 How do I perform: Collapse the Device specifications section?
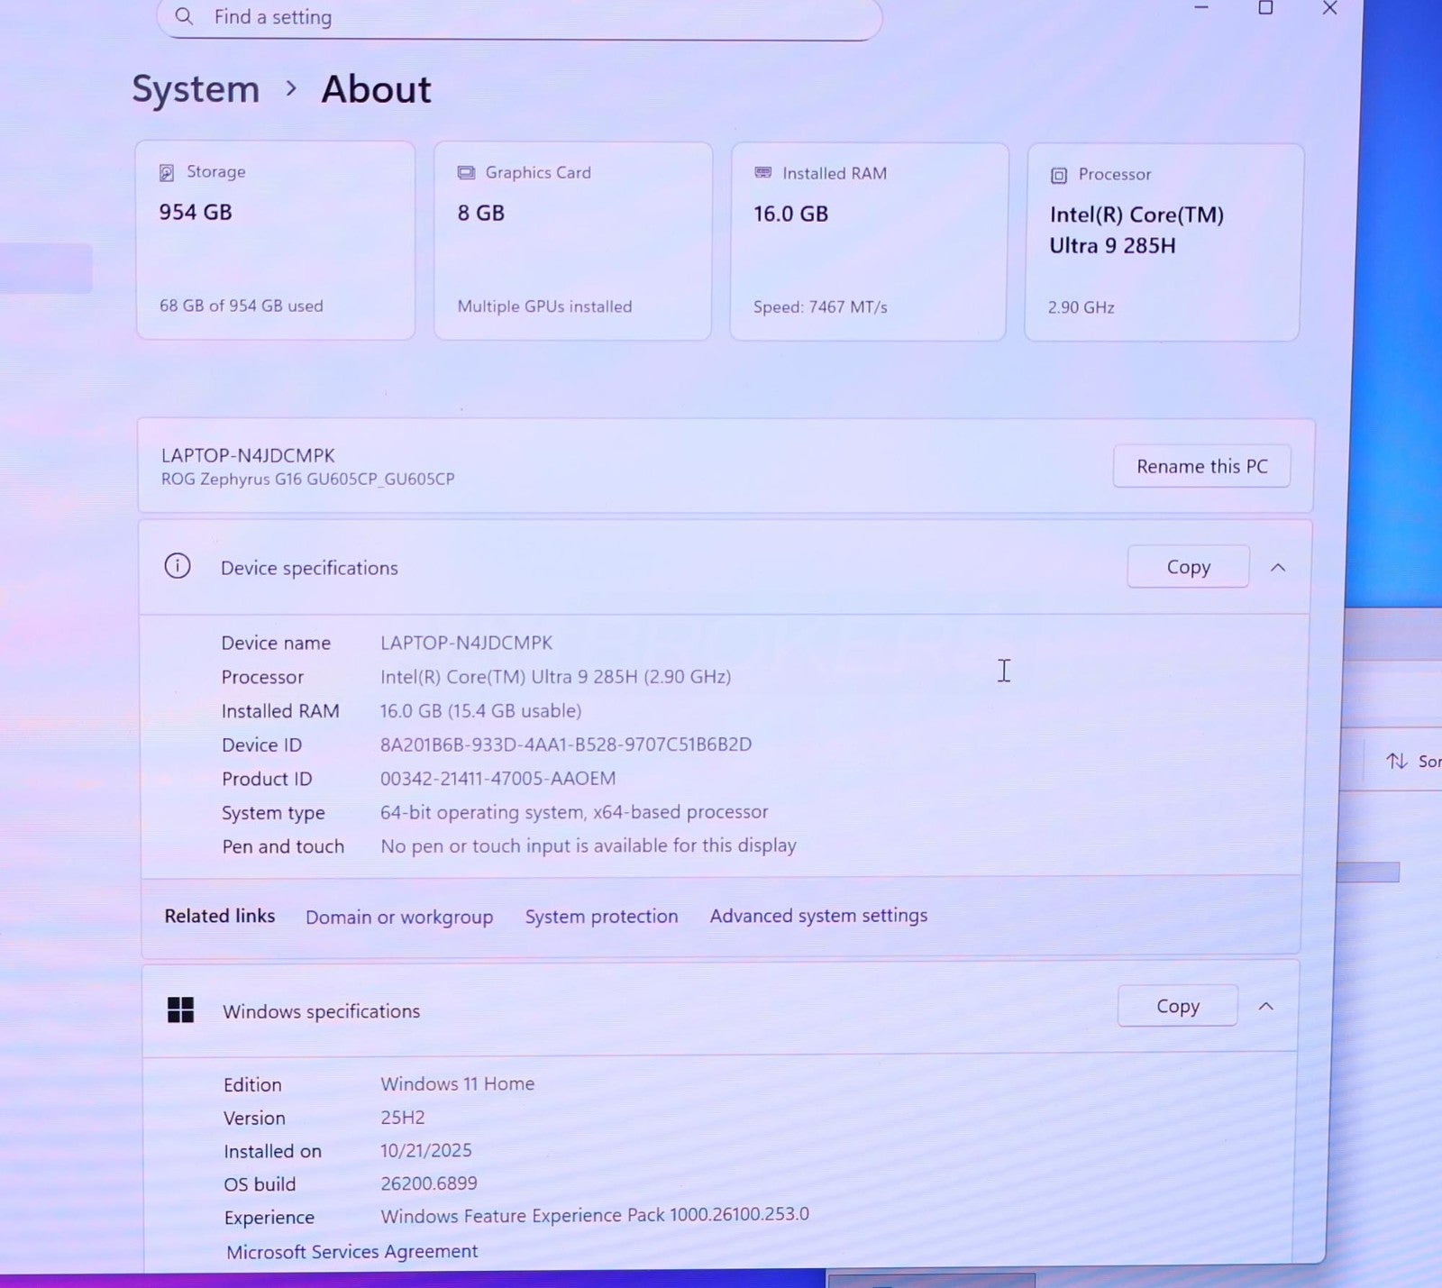[1278, 568]
